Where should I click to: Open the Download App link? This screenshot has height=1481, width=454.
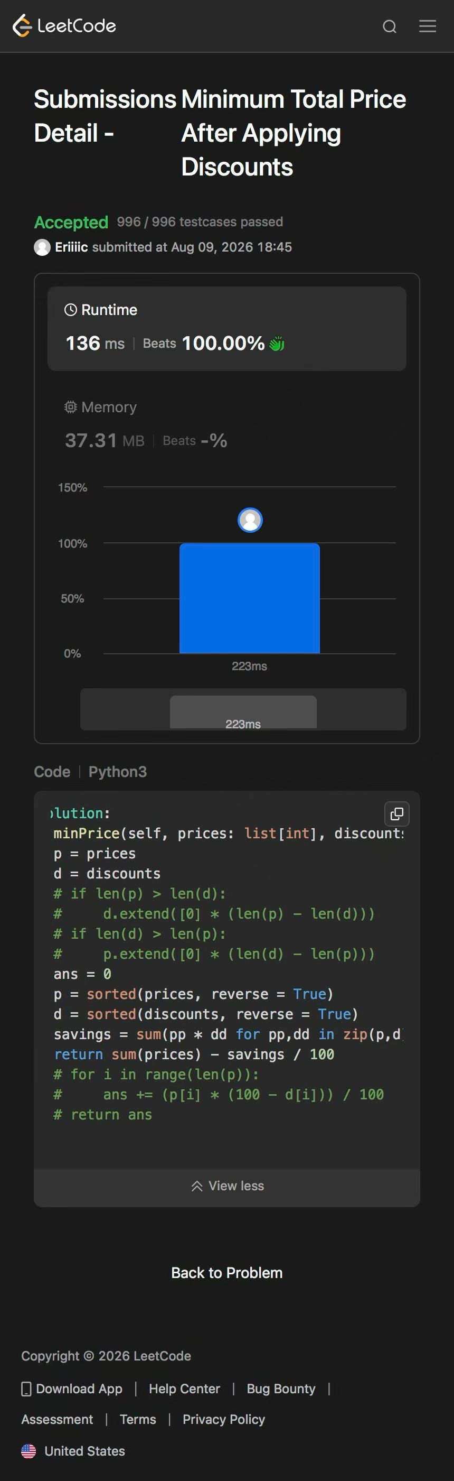(72, 1389)
